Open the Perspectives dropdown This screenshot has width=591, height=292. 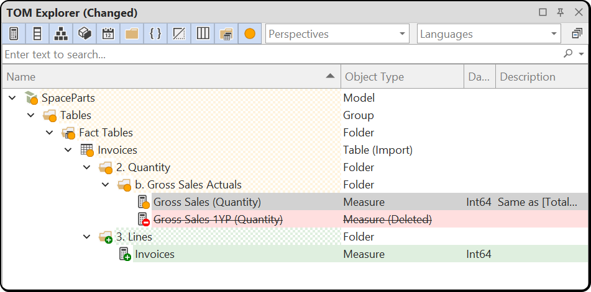(337, 34)
